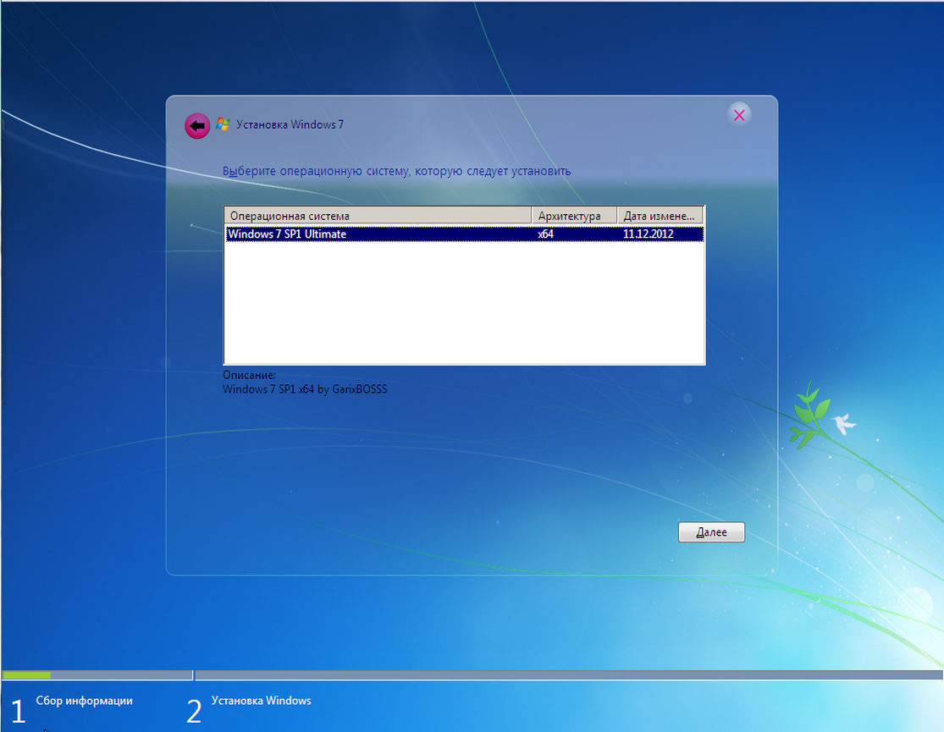Click the 11.12.2012 date cell
944x732 pixels.
tap(648, 234)
